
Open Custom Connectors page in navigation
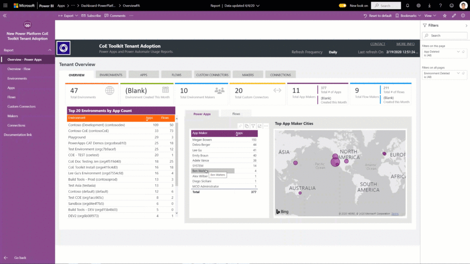[21, 106]
